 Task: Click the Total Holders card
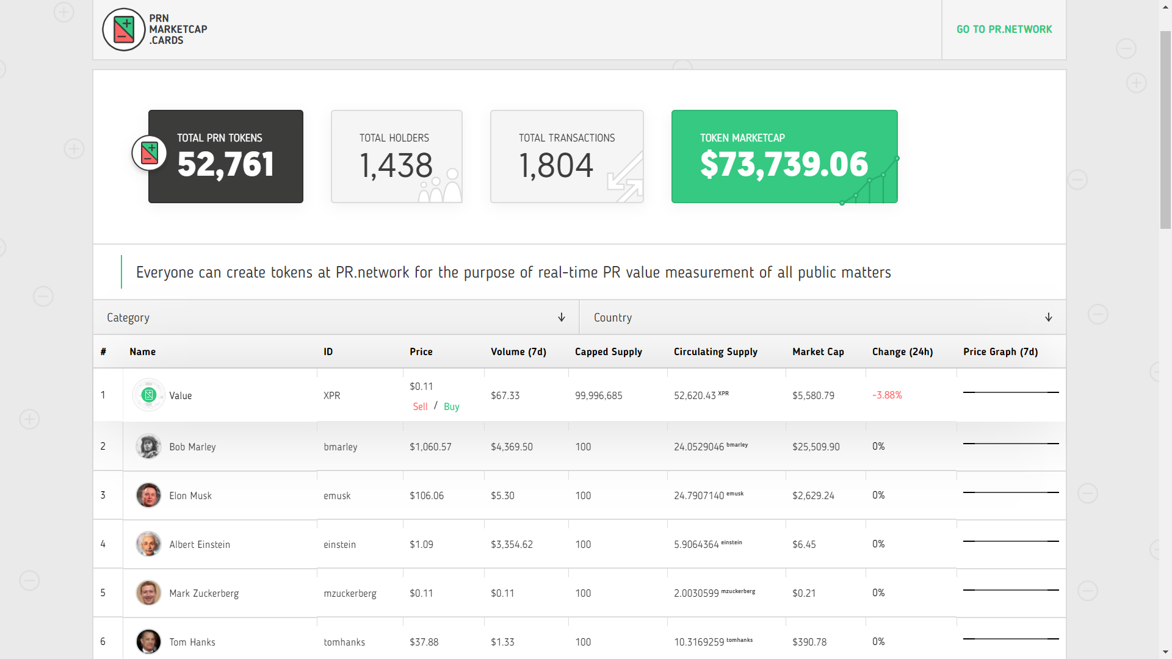pyautogui.click(x=397, y=156)
